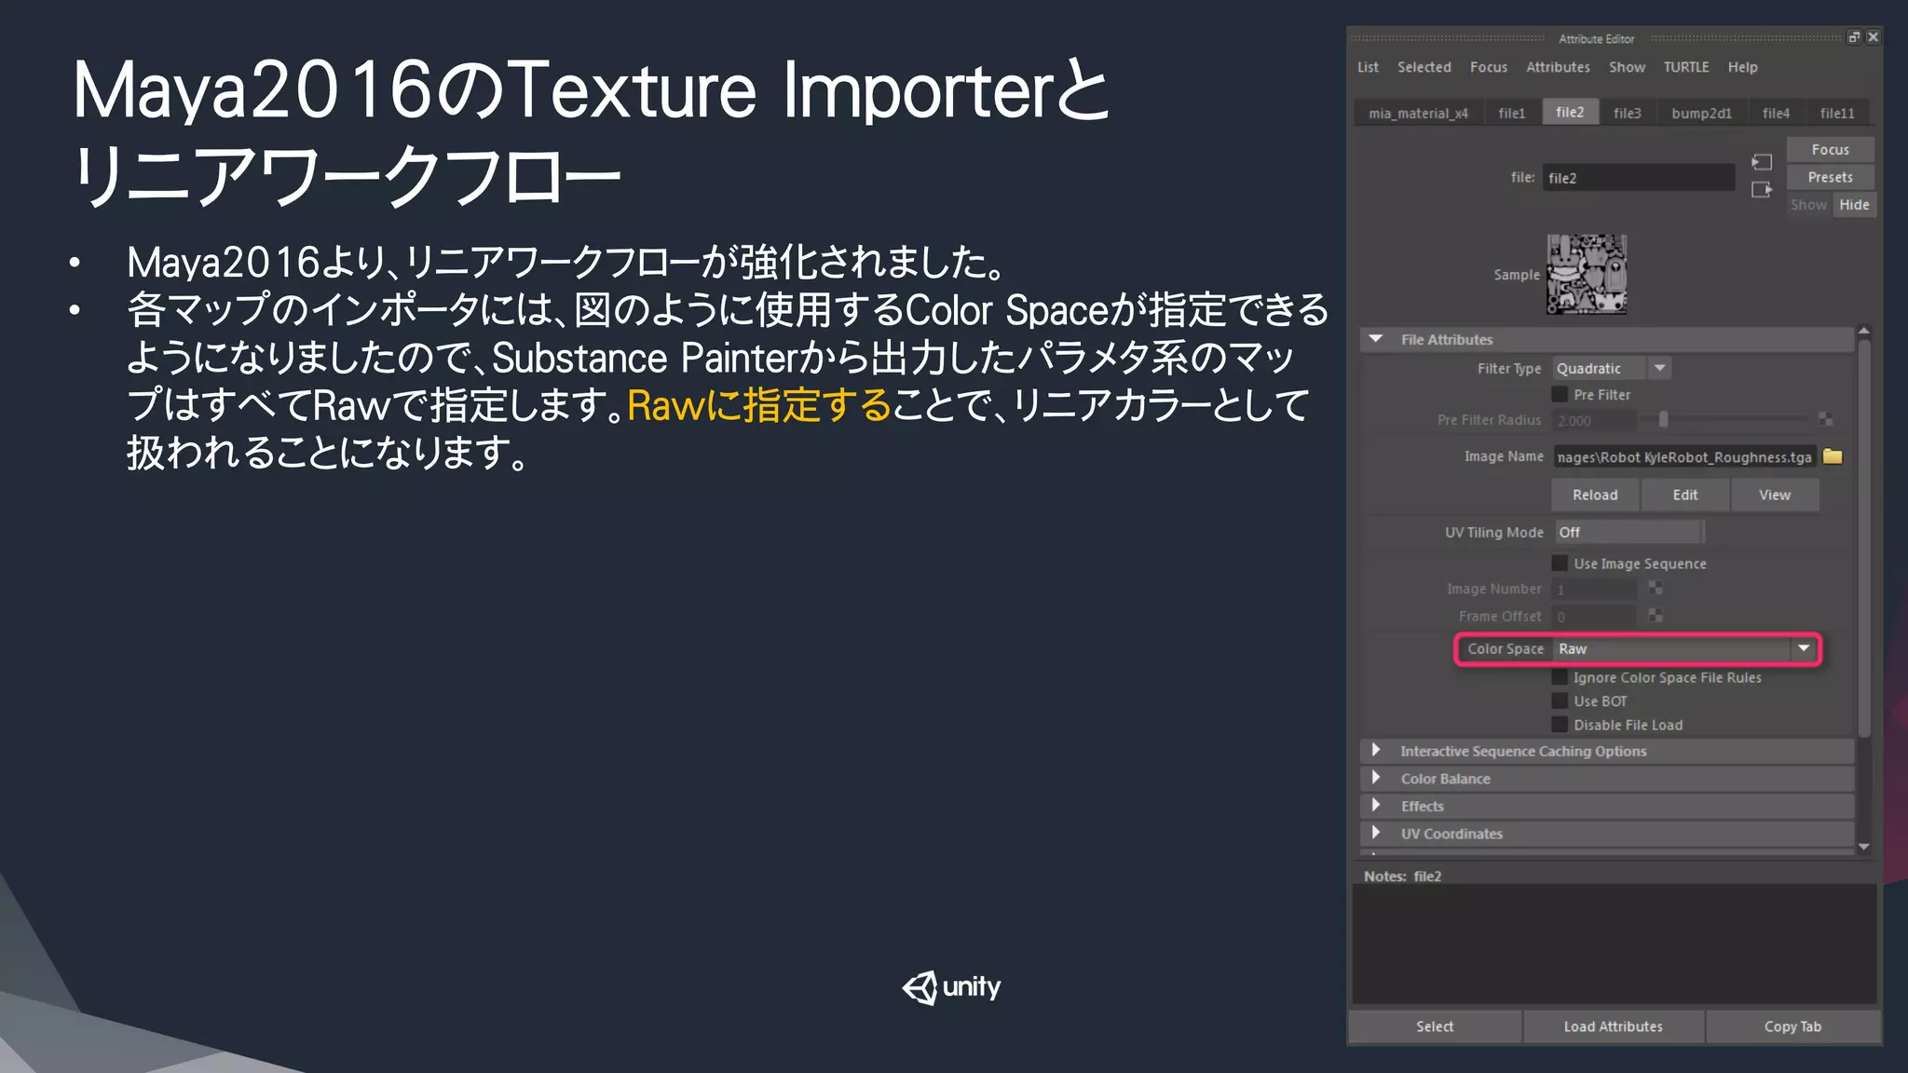This screenshot has width=1908, height=1073.
Task: Click the Hide button
Action: [1854, 205]
